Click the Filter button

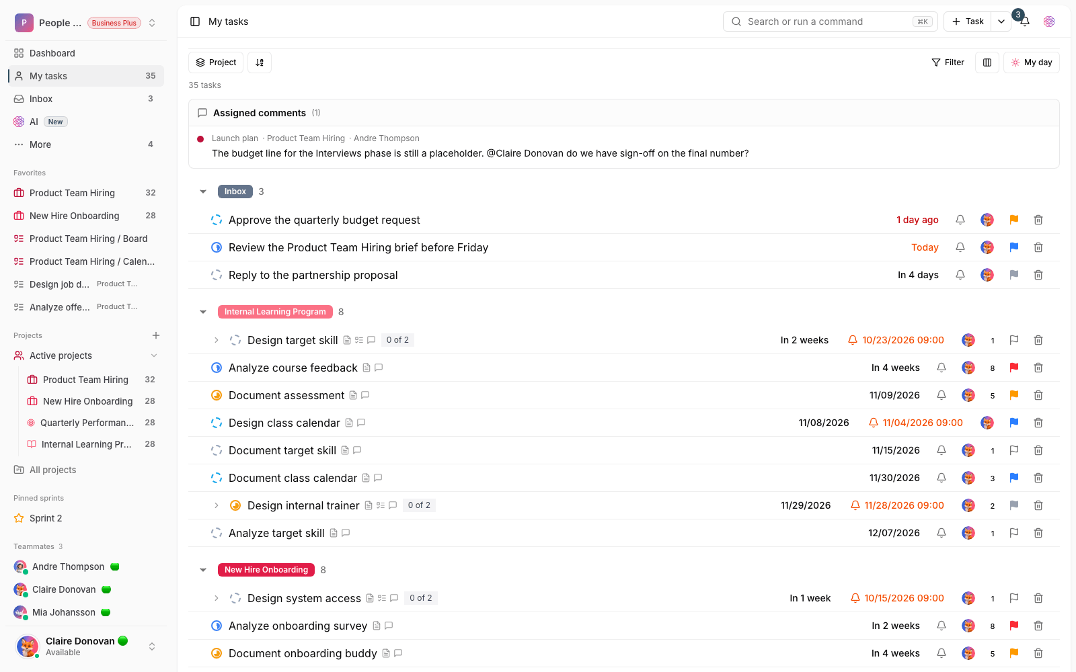948,62
